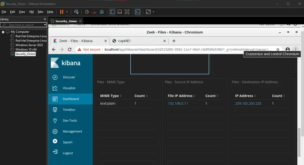Open the Chromium profile icon
Screen dimensions: 304x165
coord(288,49)
